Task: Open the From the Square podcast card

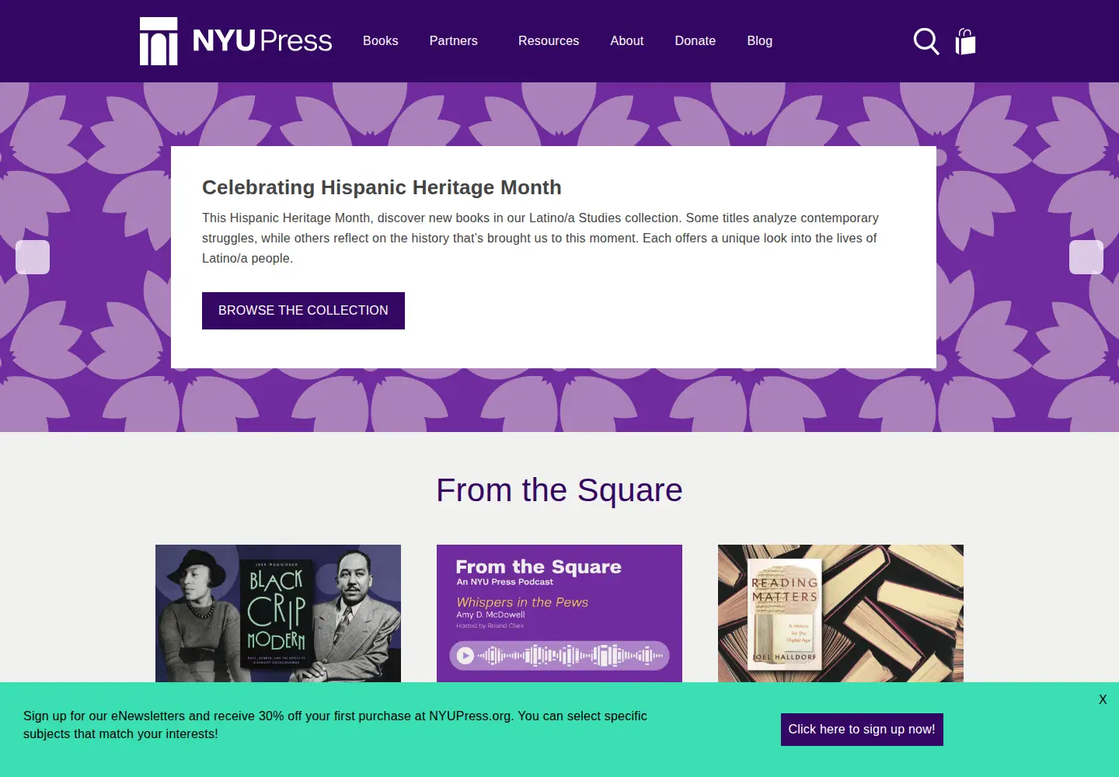Action: tap(559, 614)
